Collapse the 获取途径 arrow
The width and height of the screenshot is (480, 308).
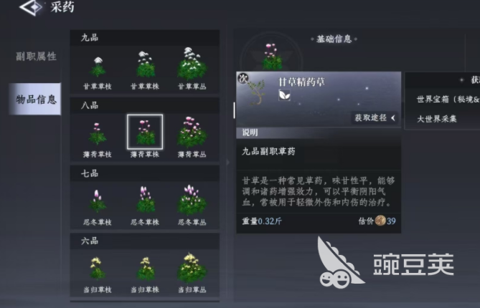[393, 117]
